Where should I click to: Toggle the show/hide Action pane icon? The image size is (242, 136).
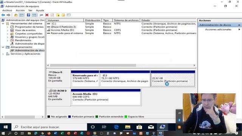pyautogui.click(x=34, y=15)
